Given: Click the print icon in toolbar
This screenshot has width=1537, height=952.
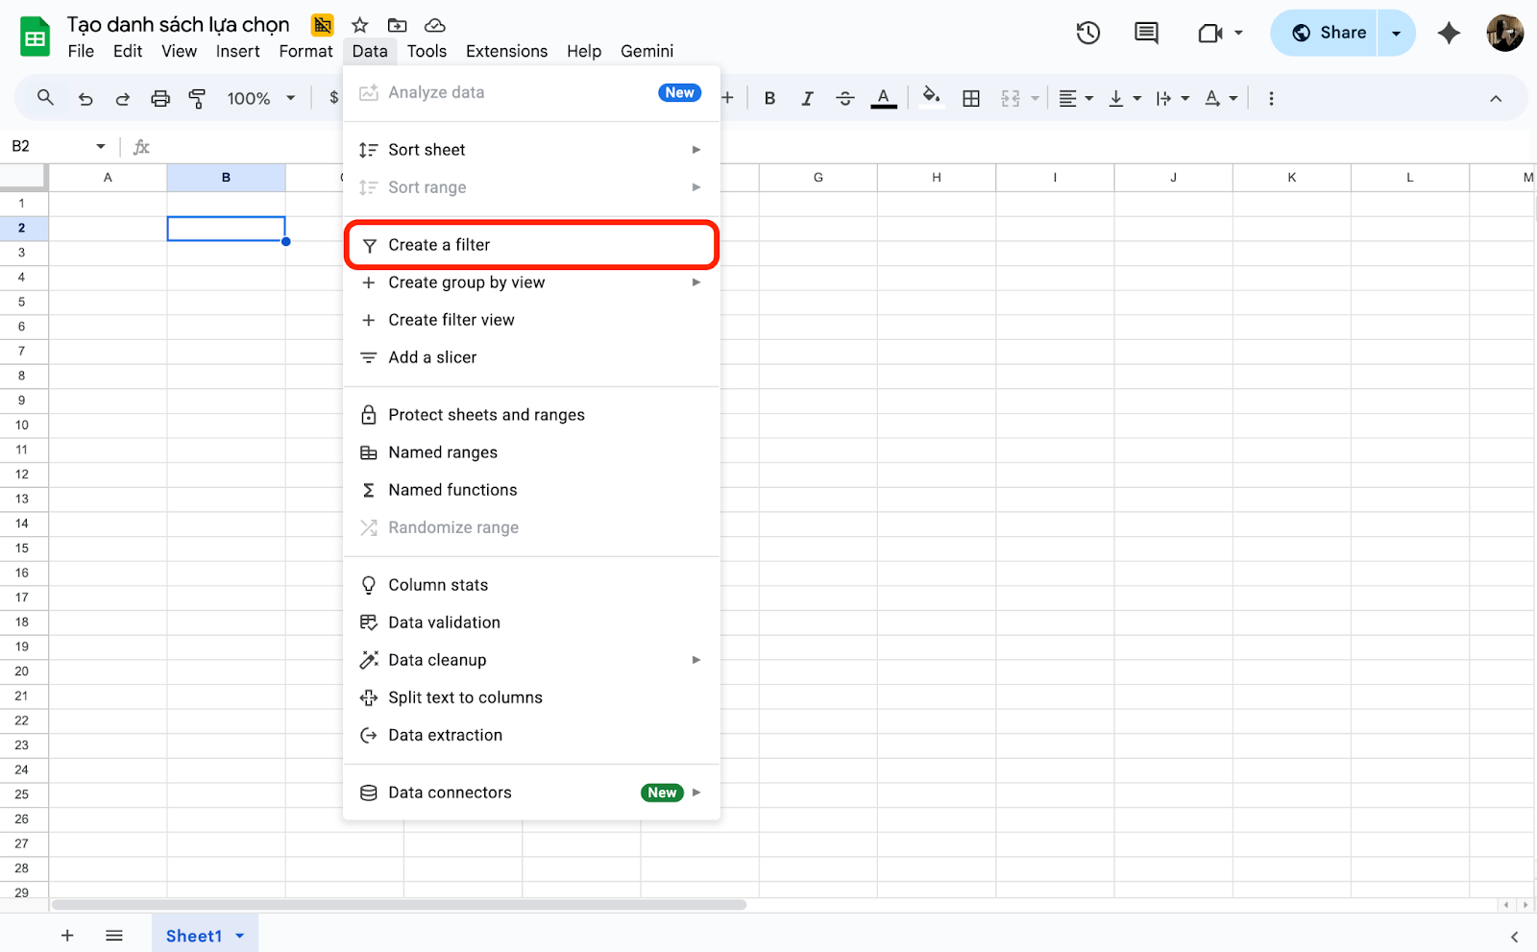Looking at the screenshot, I should (x=160, y=98).
